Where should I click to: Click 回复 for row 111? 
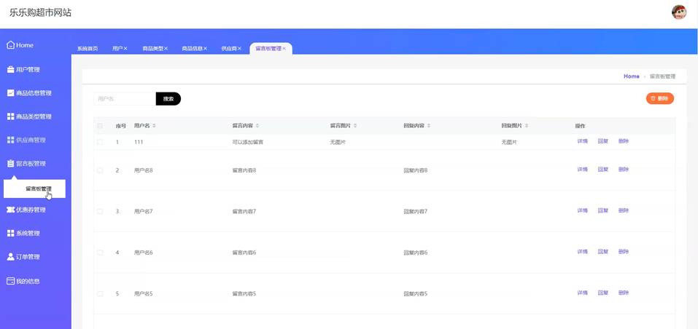[x=602, y=141]
